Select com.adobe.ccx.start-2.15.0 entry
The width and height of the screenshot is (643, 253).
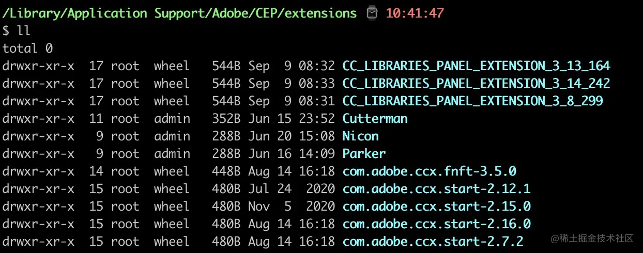[x=436, y=207]
